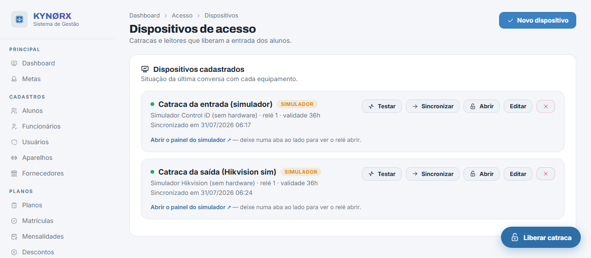Open simulator panel for Catraca da entrada

[x=191, y=140]
